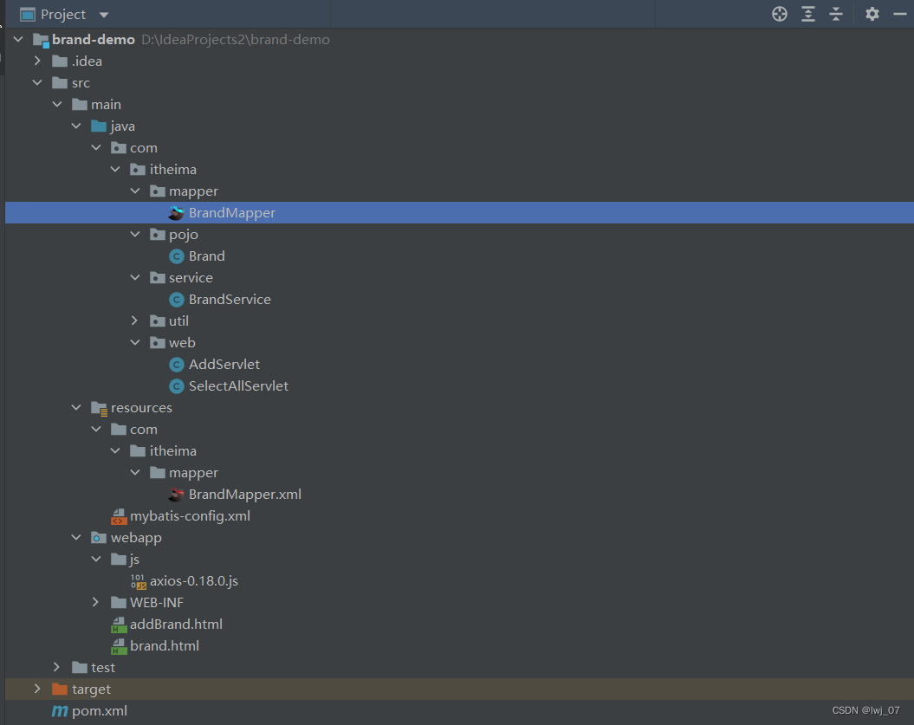The height and width of the screenshot is (725, 914).
Task: Click the SelectAllServlet class icon
Action: click(x=177, y=385)
